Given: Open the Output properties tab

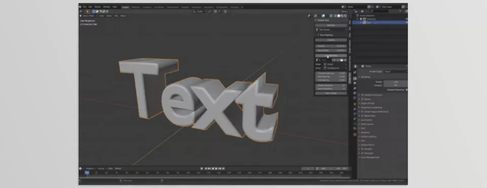Looking at the screenshot, I should (x=355, y=83).
